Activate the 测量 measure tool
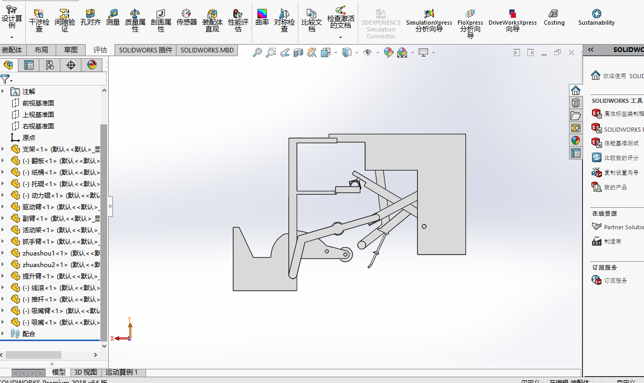 click(113, 17)
